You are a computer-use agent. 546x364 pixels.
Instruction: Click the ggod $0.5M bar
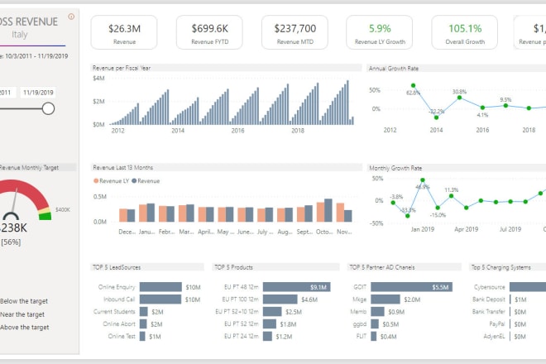click(375, 323)
